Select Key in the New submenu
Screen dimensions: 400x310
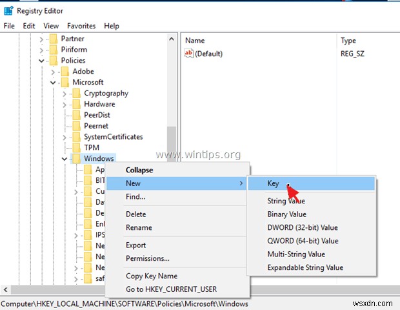311,183
